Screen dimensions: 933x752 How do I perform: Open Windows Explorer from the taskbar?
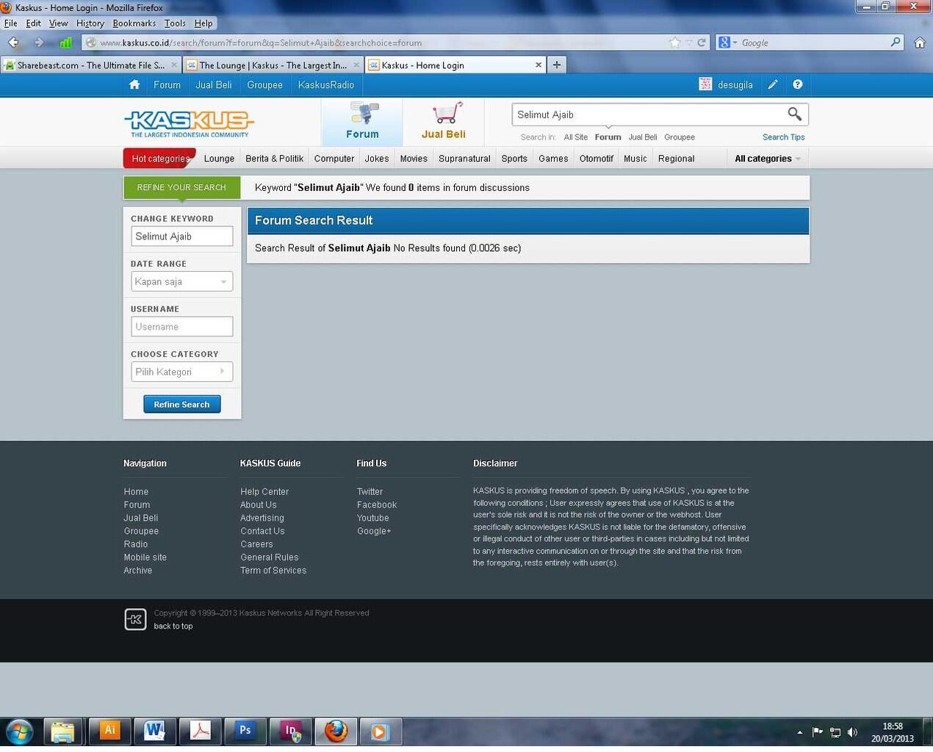(63, 731)
